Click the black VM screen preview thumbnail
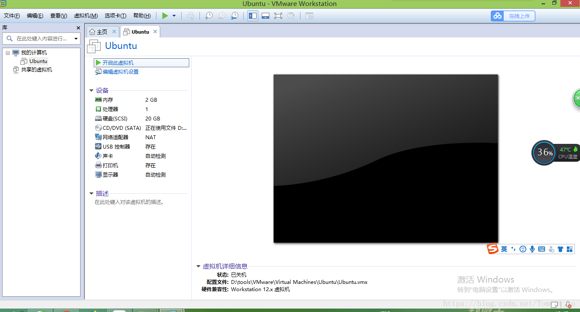This screenshot has height=312, width=580. point(386,158)
